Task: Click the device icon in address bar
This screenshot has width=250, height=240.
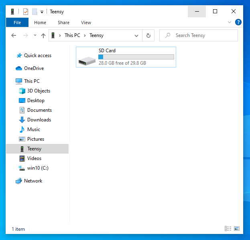Action: [53, 35]
